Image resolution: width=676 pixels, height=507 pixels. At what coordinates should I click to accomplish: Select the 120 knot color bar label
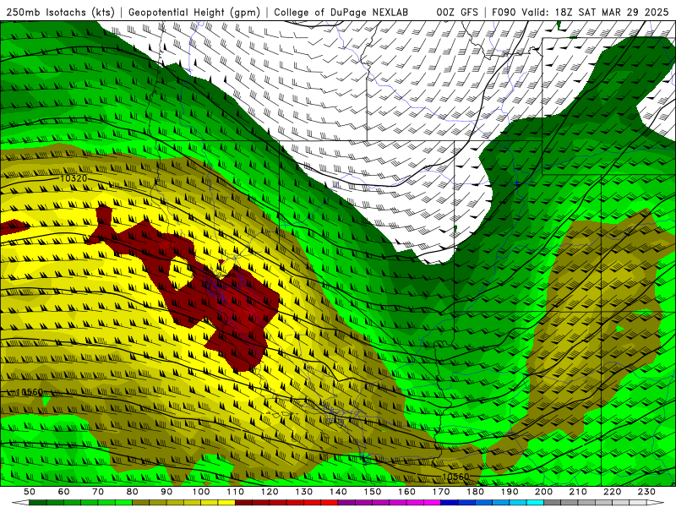270,492
